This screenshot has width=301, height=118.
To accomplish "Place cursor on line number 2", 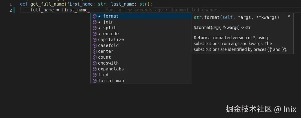I will (x=10, y=10).
